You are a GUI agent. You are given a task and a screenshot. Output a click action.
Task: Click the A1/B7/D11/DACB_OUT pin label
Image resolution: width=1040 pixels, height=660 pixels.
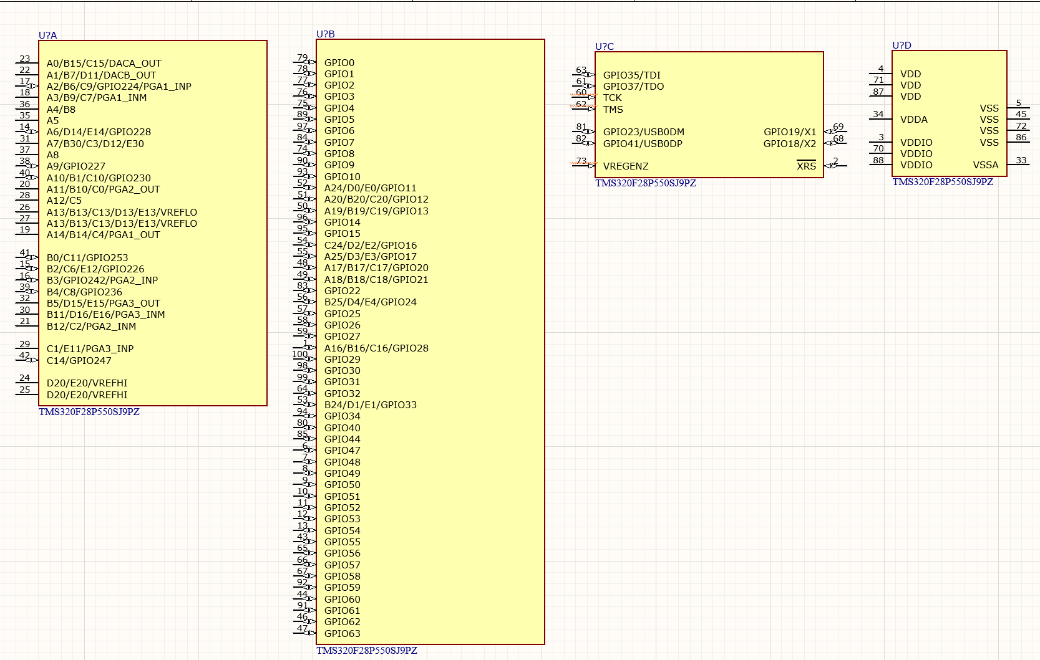click(102, 75)
